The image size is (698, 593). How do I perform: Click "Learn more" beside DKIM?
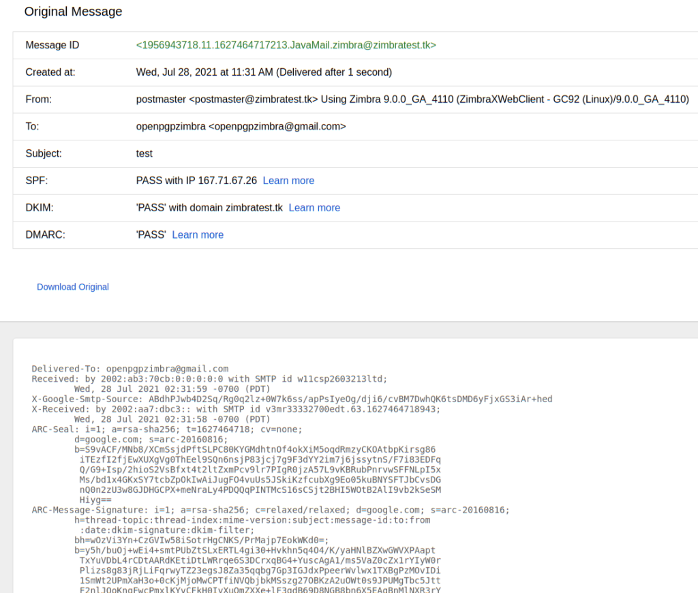(x=314, y=207)
